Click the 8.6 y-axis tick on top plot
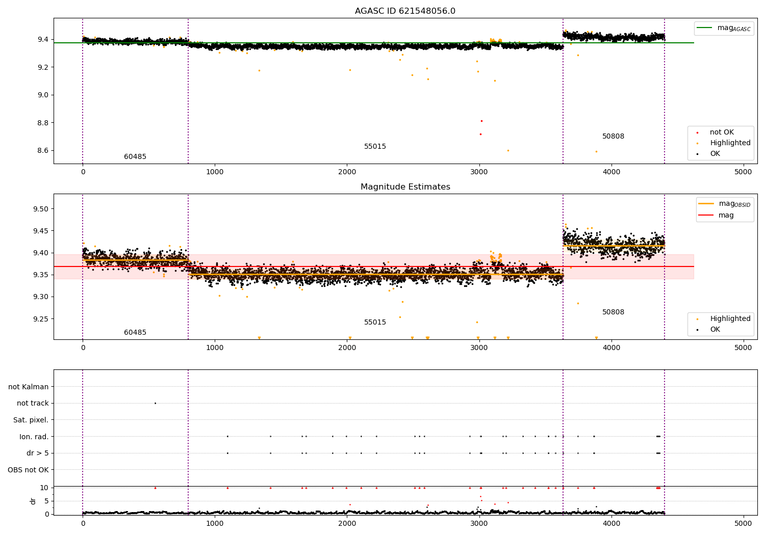The width and height of the screenshot is (765, 535). 43,151
